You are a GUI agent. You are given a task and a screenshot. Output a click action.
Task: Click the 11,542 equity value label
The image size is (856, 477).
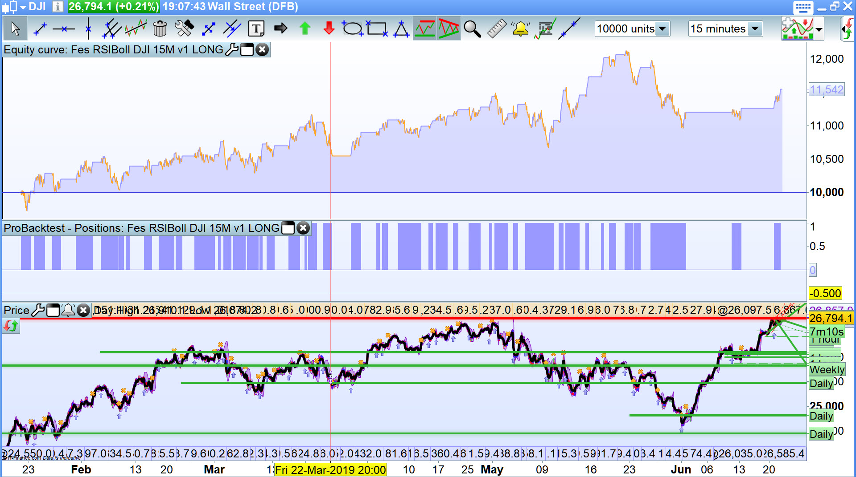[827, 90]
